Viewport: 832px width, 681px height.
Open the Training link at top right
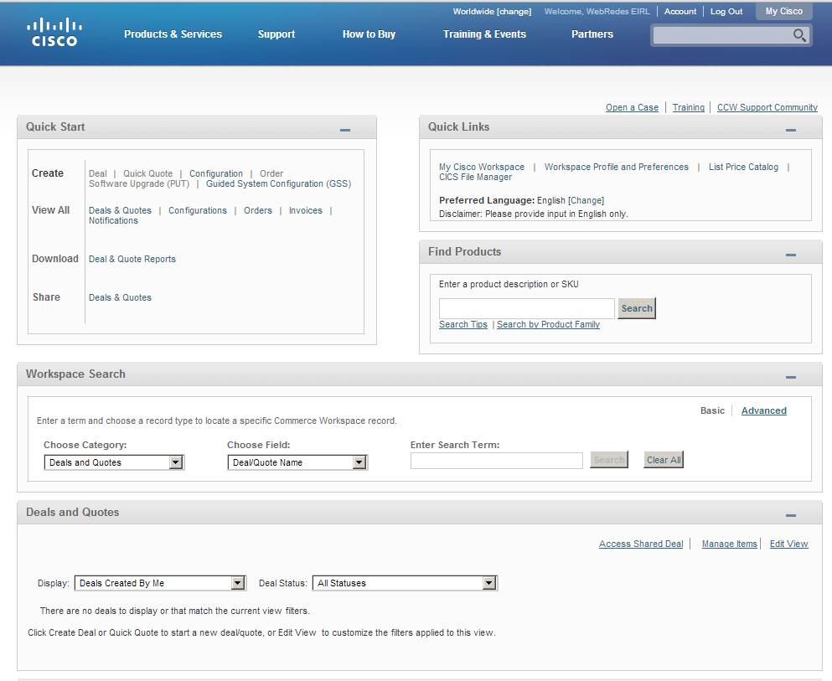(x=688, y=107)
